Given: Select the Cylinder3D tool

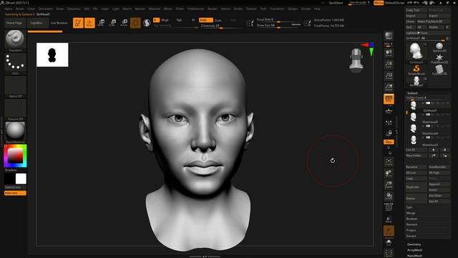Looking at the screenshot, I should tap(439, 70).
